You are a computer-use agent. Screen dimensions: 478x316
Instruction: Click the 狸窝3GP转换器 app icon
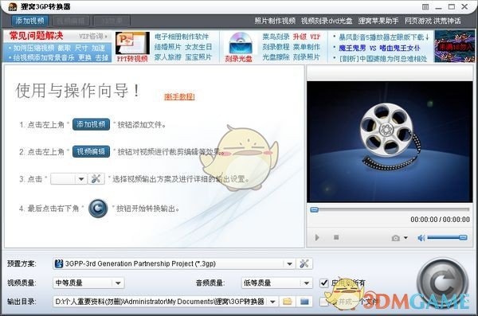click(13, 6)
